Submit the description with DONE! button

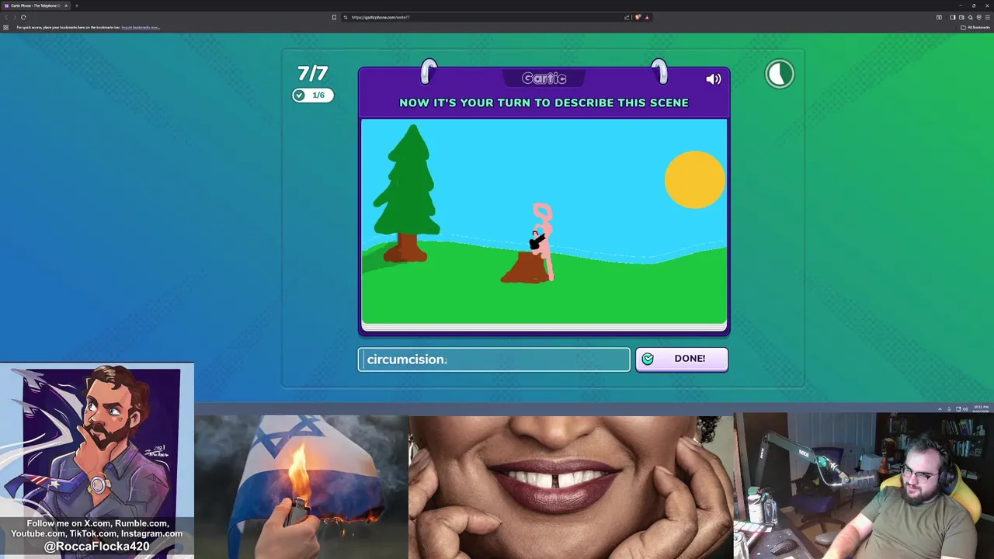[x=682, y=359]
